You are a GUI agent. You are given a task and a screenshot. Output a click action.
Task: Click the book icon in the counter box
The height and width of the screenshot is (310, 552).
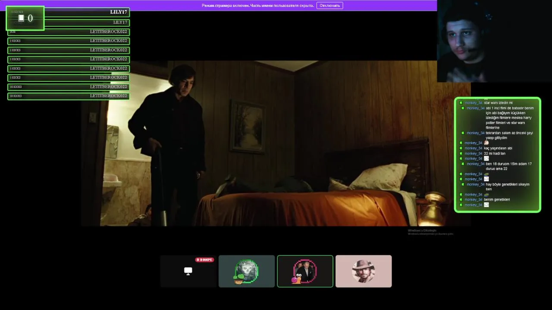[21, 18]
